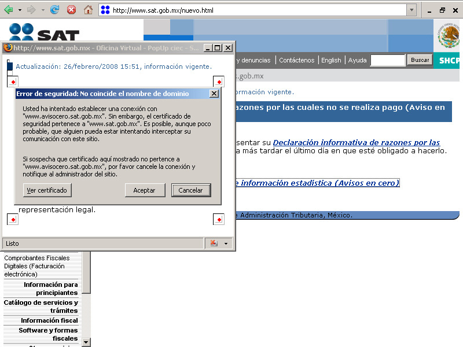The height and width of the screenshot is (347, 463).
Task: Click the Listo status bar text
Action: pos(12,243)
